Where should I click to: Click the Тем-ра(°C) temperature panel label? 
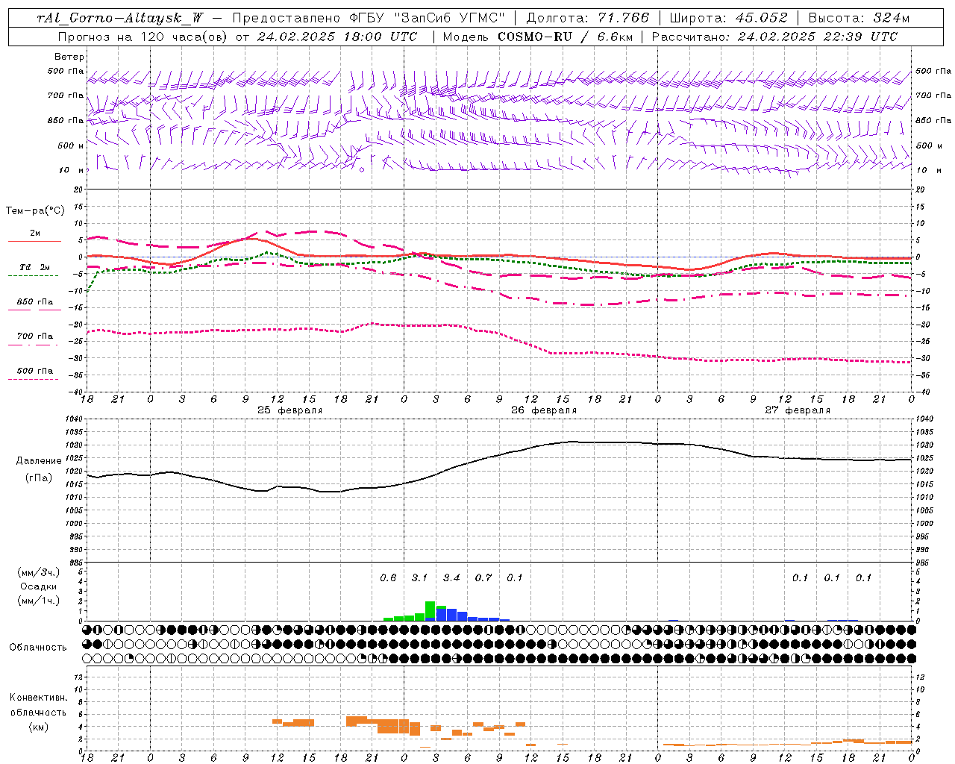pos(35,211)
